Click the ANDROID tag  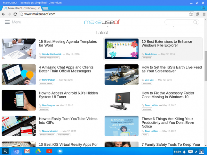coord(44,109)
